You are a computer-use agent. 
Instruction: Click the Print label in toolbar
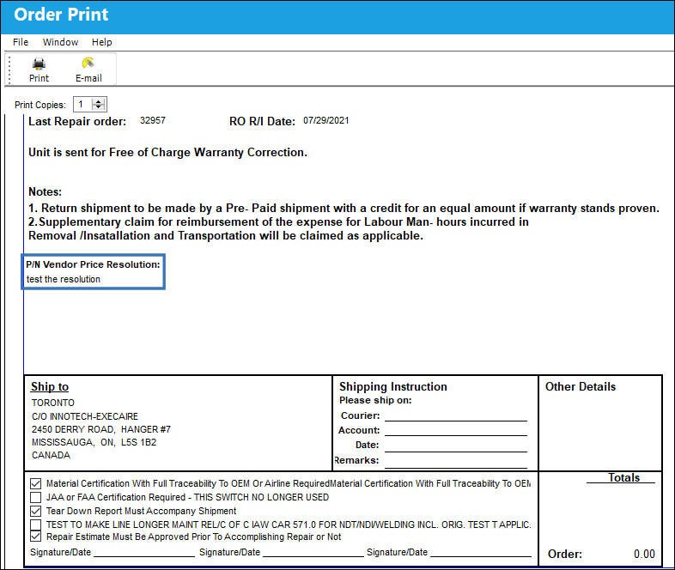point(39,78)
